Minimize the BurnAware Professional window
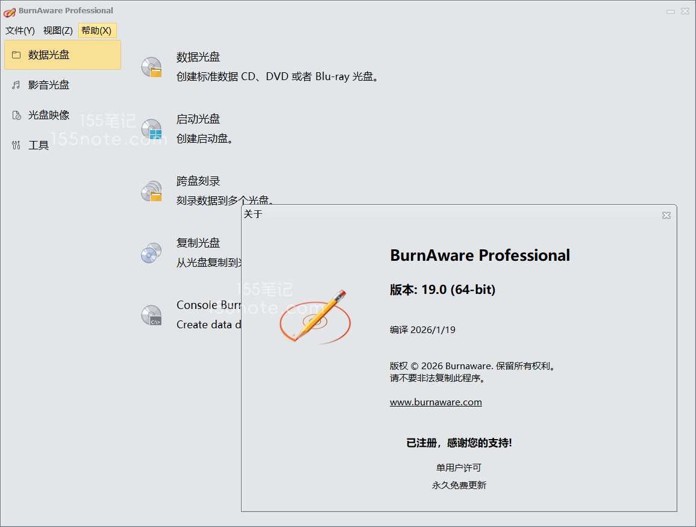Image resolution: width=696 pixels, height=527 pixels. click(x=671, y=11)
